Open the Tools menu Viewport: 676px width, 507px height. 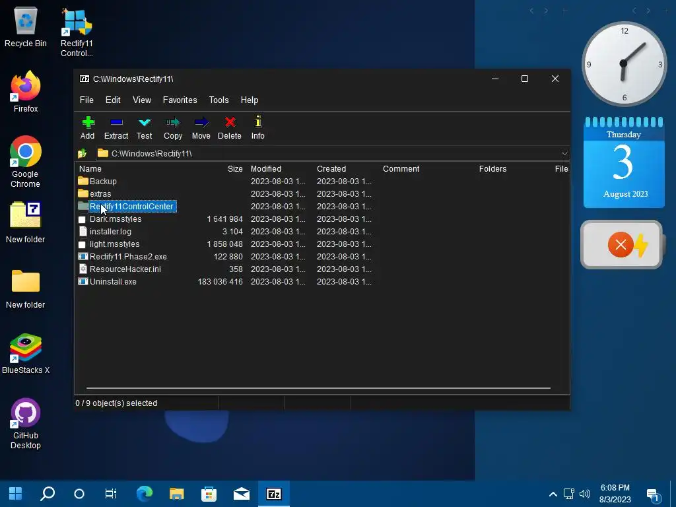[x=219, y=100]
